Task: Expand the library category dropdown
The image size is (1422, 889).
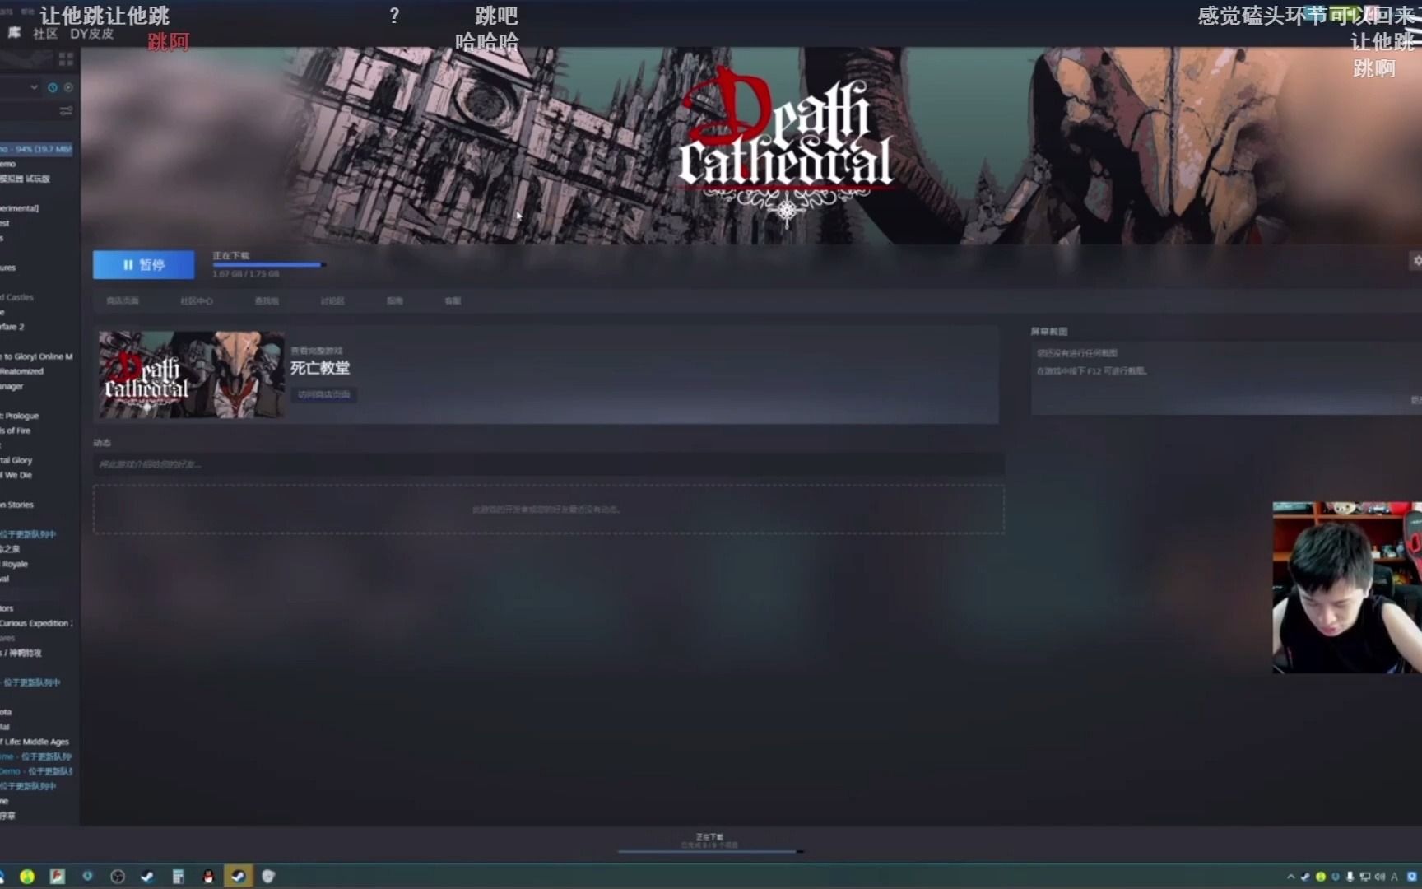Action: point(34,87)
